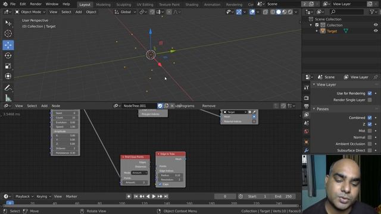Open Output properties tab
This screenshot has height=214, width=381.
(306, 106)
